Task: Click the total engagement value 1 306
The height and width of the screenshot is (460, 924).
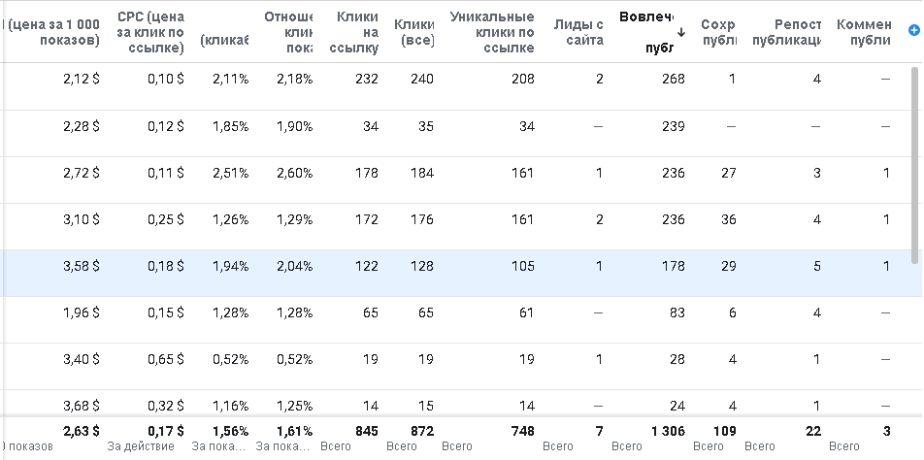Action: coord(667,430)
